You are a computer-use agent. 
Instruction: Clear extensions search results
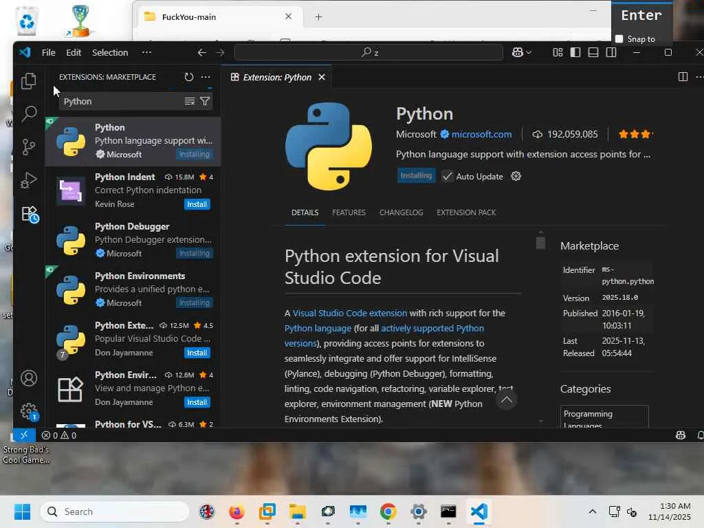190,102
